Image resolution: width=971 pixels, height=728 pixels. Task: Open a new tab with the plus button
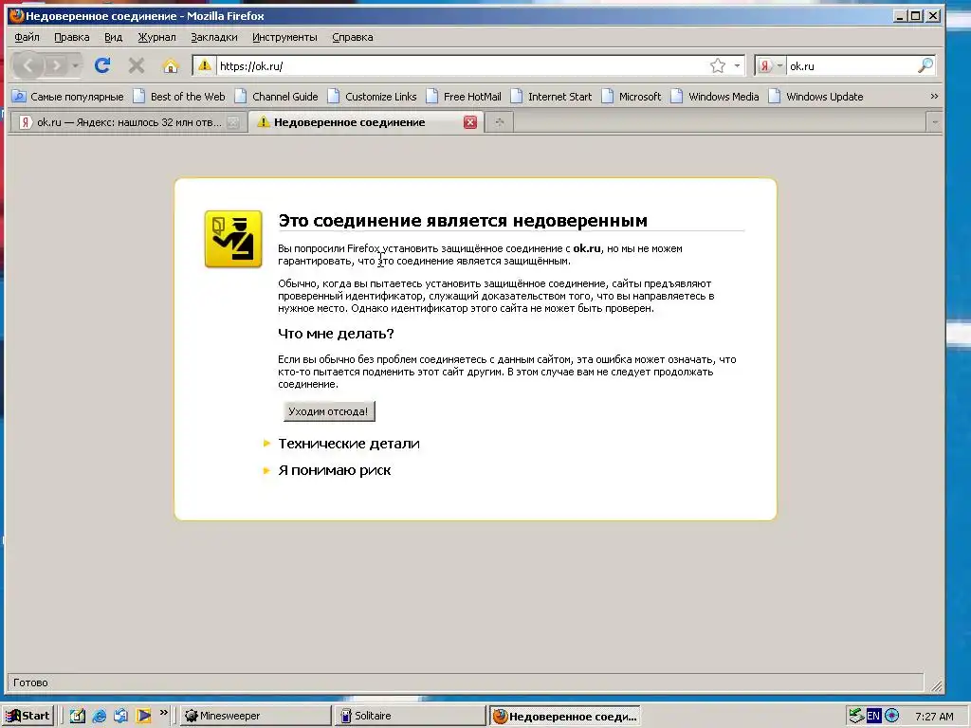point(499,122)
